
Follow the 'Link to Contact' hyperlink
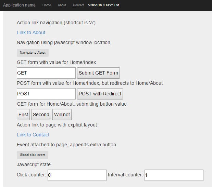[x=33, y=135]
